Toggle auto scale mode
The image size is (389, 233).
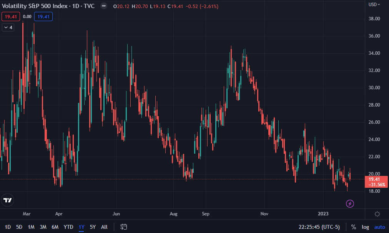pos(379,227)
